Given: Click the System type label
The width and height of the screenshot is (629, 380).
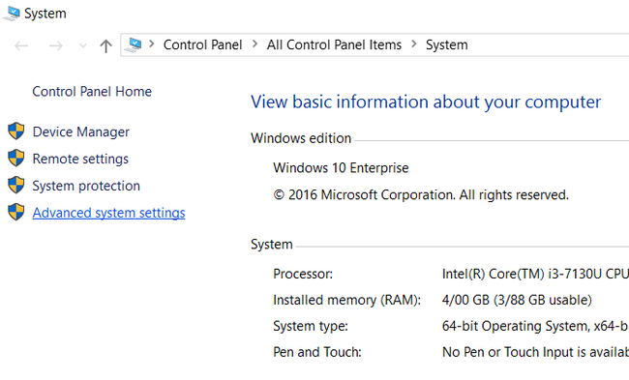Looking at the screenshot, I should coord(311,326).
